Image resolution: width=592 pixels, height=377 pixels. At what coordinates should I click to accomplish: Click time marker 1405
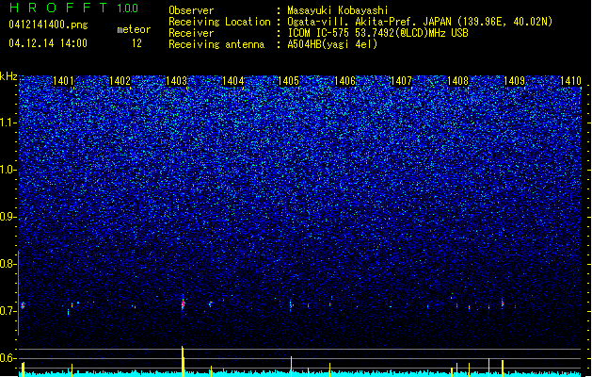click(x=288, y=81)
